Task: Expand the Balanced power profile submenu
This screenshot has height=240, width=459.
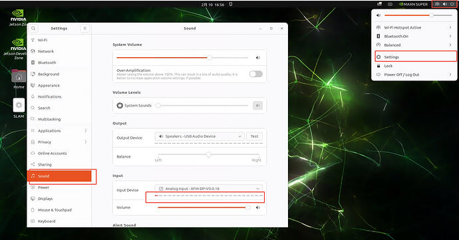Action: [x=450, y=45]
